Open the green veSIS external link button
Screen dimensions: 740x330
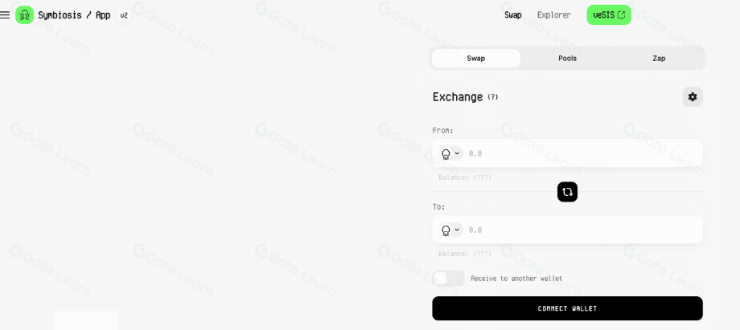(x=609, y=14)
